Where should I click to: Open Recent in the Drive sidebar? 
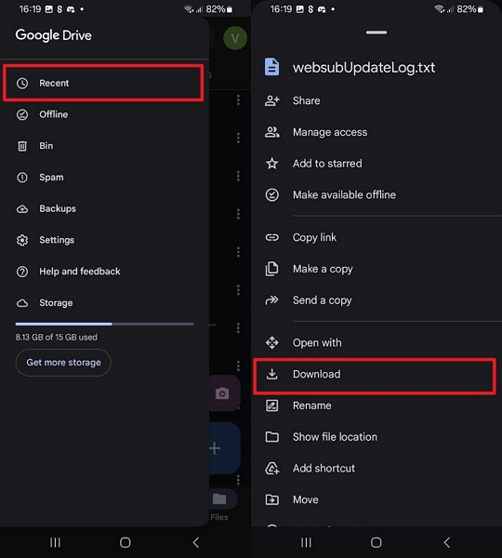pos(103,83)
